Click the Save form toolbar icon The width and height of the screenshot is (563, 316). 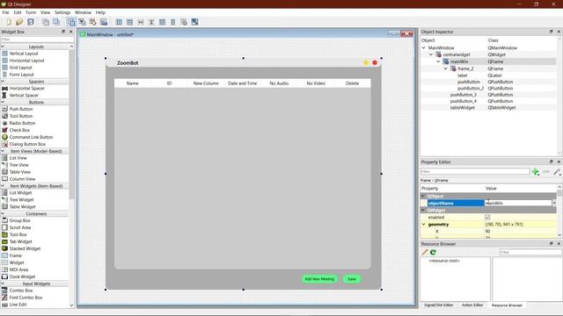pyautogui.click(x=31, y=22)
